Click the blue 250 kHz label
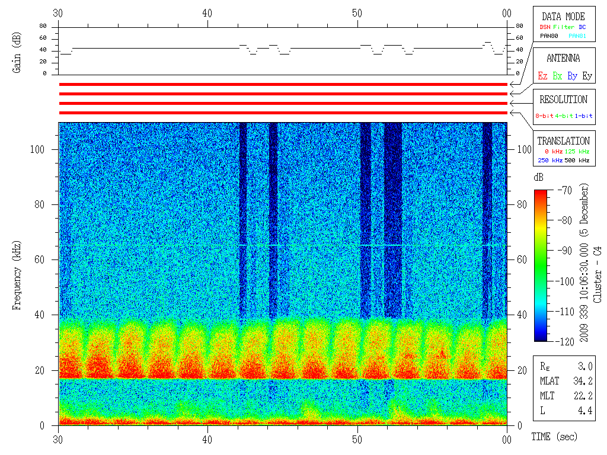The width and height of the screenshot is (607, 455). click(x=550, y=160)
